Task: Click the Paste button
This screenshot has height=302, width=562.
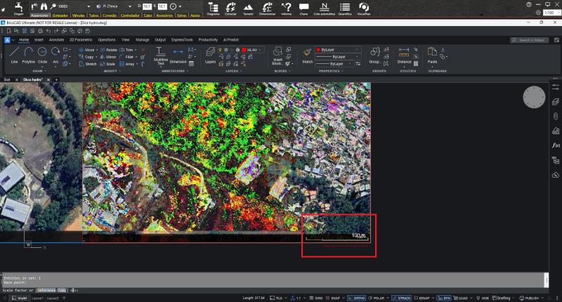Action: point(432,53)
